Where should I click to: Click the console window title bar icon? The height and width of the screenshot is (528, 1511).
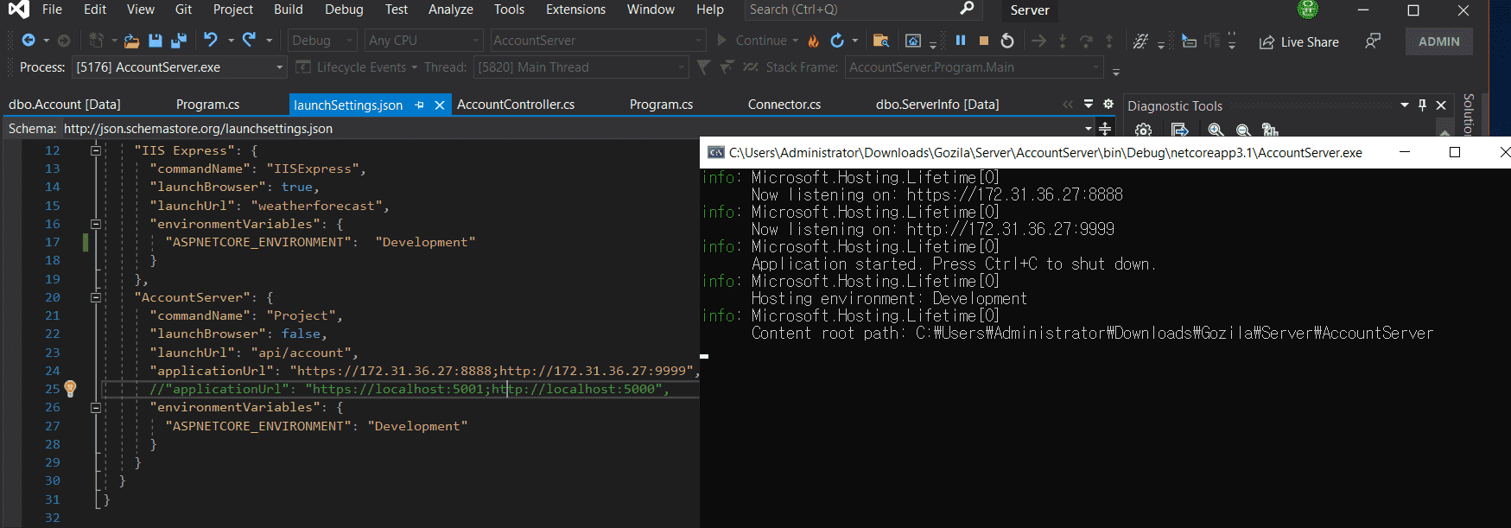715,152
